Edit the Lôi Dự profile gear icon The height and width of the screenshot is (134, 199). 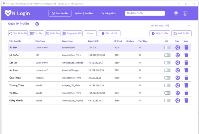click(x=178, y=63)
